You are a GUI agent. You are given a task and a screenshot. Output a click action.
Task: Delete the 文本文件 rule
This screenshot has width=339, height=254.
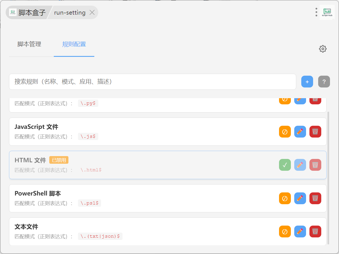point(315,231)
